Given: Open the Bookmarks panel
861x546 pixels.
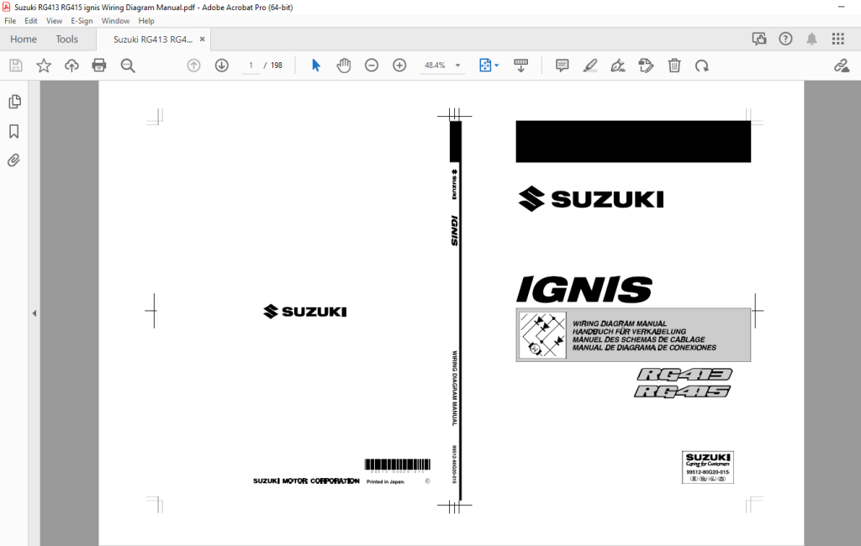Looking at the screenshot, I should pos(14,131).
